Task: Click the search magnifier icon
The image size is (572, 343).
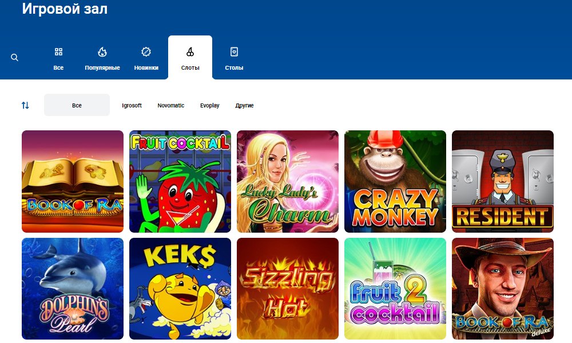Action: coord(15,58)
